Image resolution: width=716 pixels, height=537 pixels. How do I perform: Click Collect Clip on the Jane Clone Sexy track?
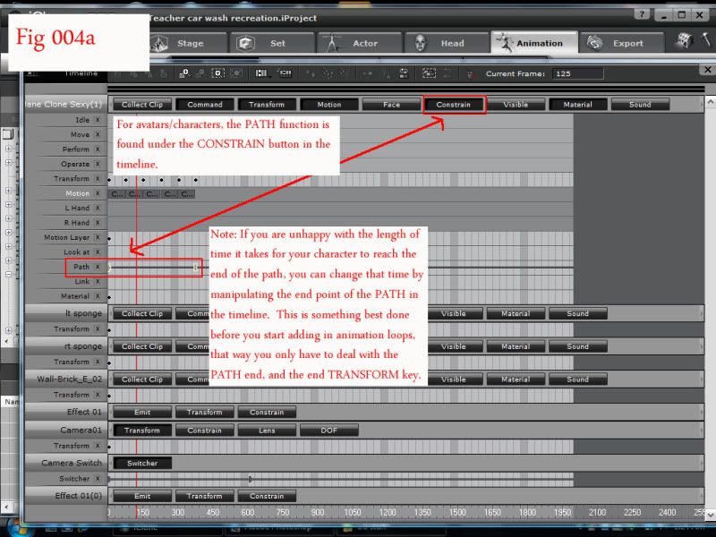[x=142, y=105]
